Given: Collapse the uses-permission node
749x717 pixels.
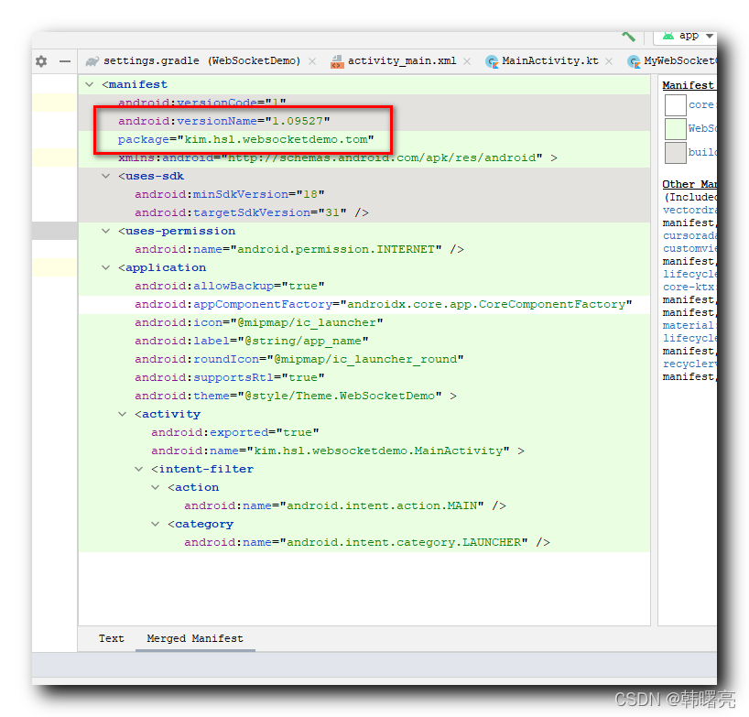Looking at the screenshot, I should [106, 231].
